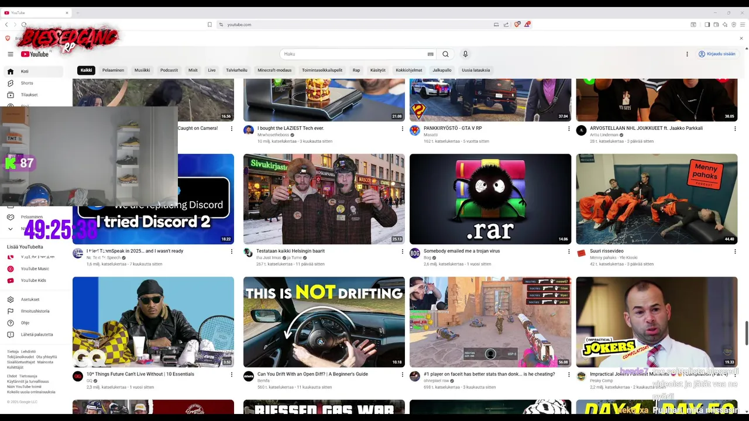Select the YouTube browser tab

[x=36, y=12]
